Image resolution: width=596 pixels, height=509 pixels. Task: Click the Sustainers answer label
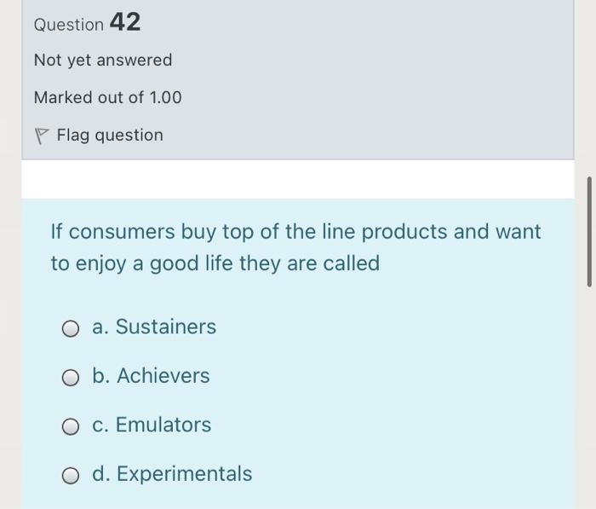pos(165,327)
